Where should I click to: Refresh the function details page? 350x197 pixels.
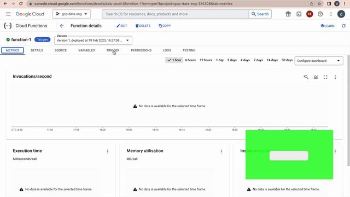pyautogui.click(x=343, y=26)
